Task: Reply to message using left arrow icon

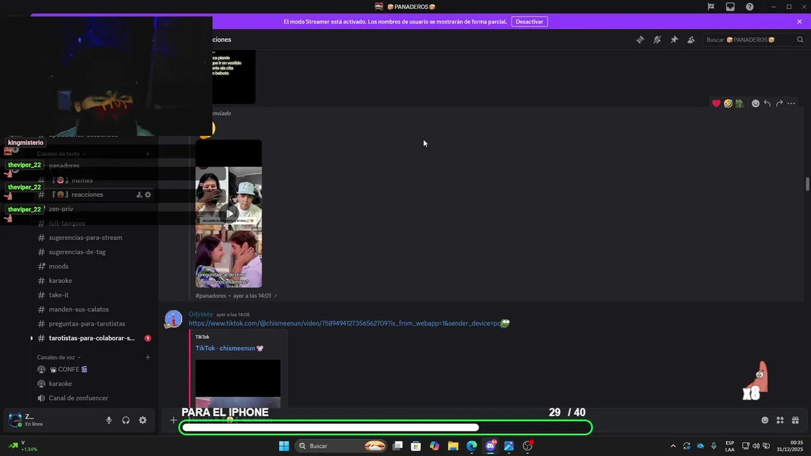Action: click(x=767, y=103)
